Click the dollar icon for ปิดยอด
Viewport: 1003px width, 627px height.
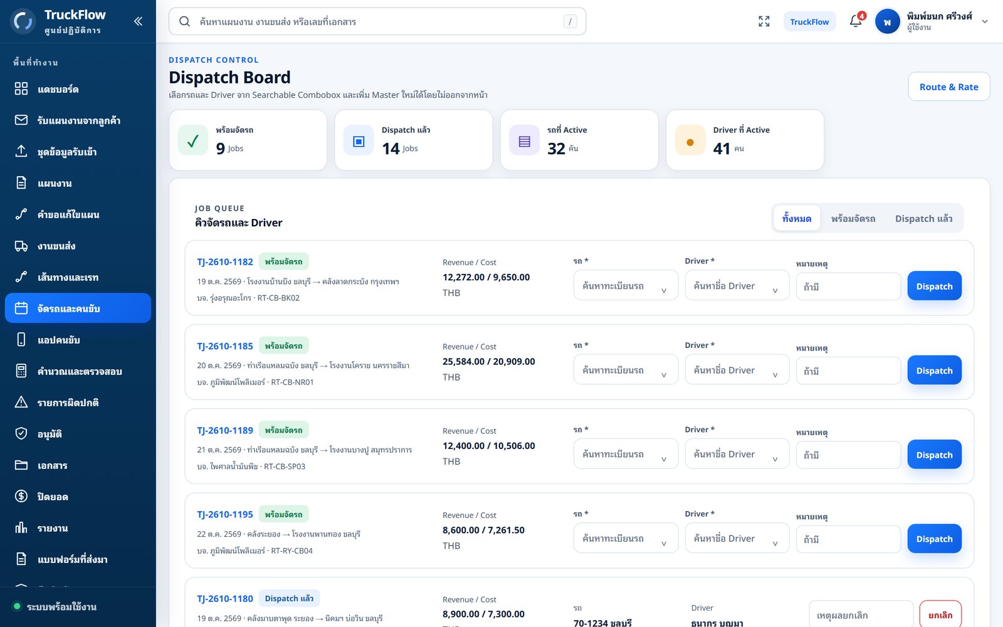[21, 497]
